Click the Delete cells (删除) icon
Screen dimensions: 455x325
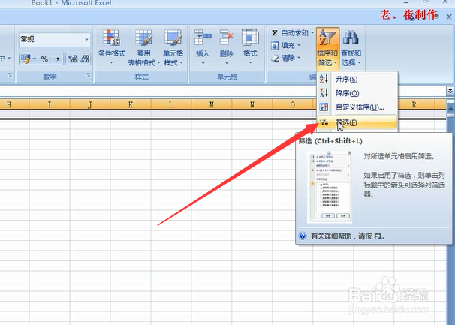[226, 37]
